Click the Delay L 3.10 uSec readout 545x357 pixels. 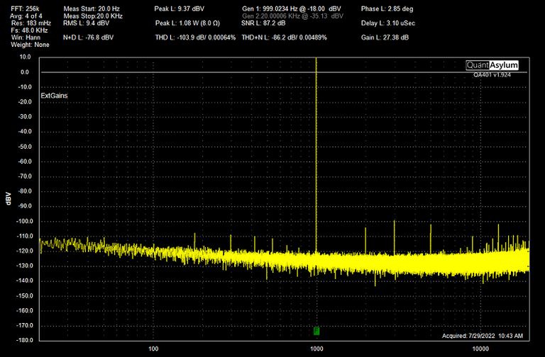click(x=387, y=23)
